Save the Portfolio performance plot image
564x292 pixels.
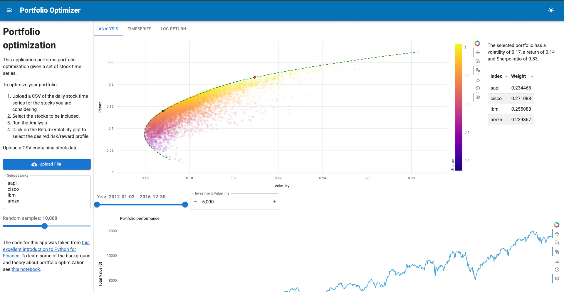pyautogui.click(x=557, y=261)
